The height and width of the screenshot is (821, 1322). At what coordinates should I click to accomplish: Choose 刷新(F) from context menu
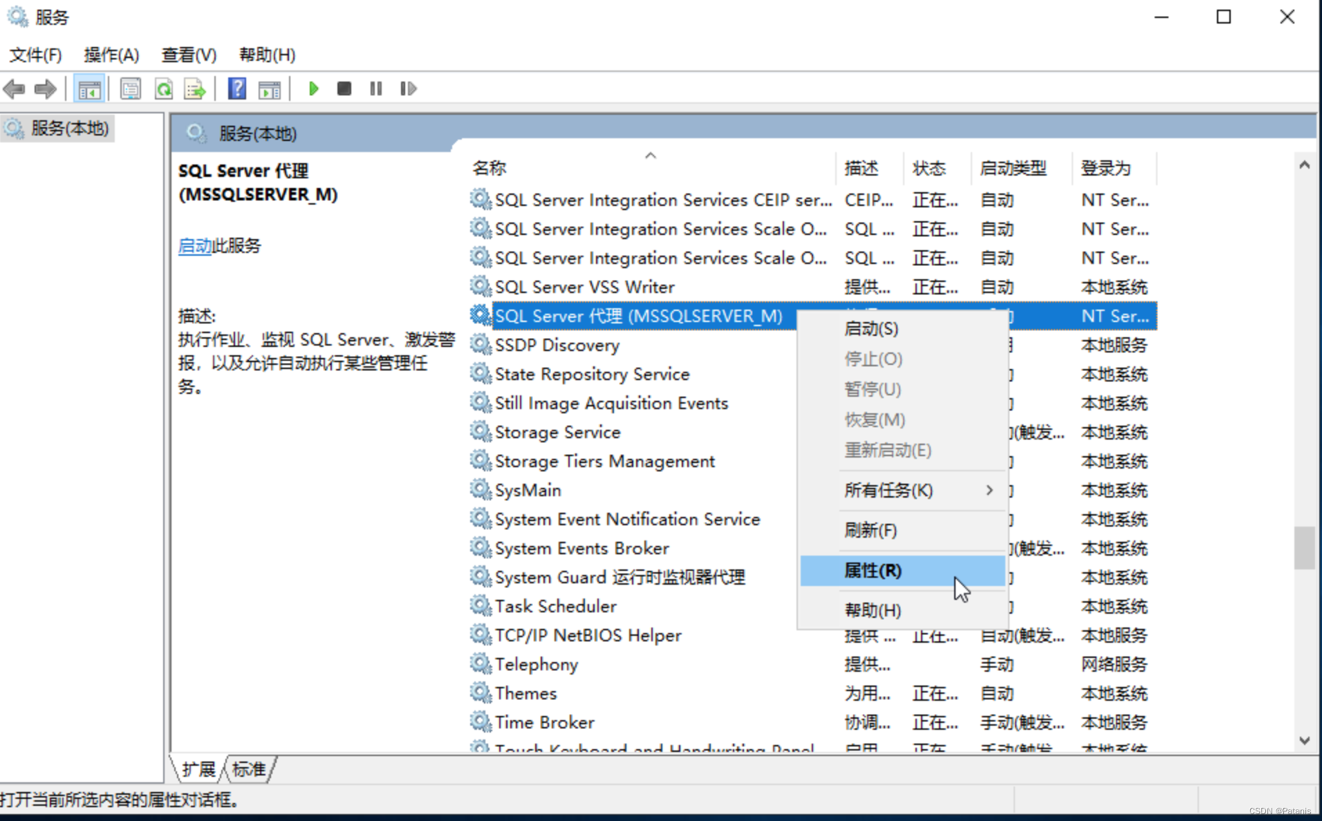coord(902,530)
